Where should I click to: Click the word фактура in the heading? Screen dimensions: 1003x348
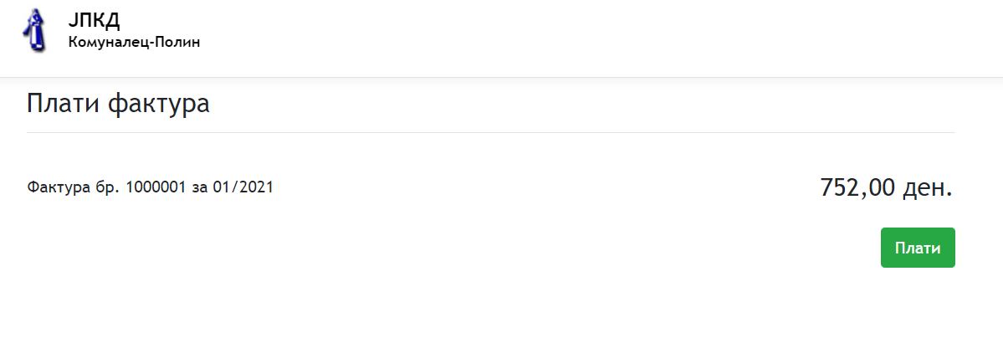pyautogui.click(x=159, y=104)
